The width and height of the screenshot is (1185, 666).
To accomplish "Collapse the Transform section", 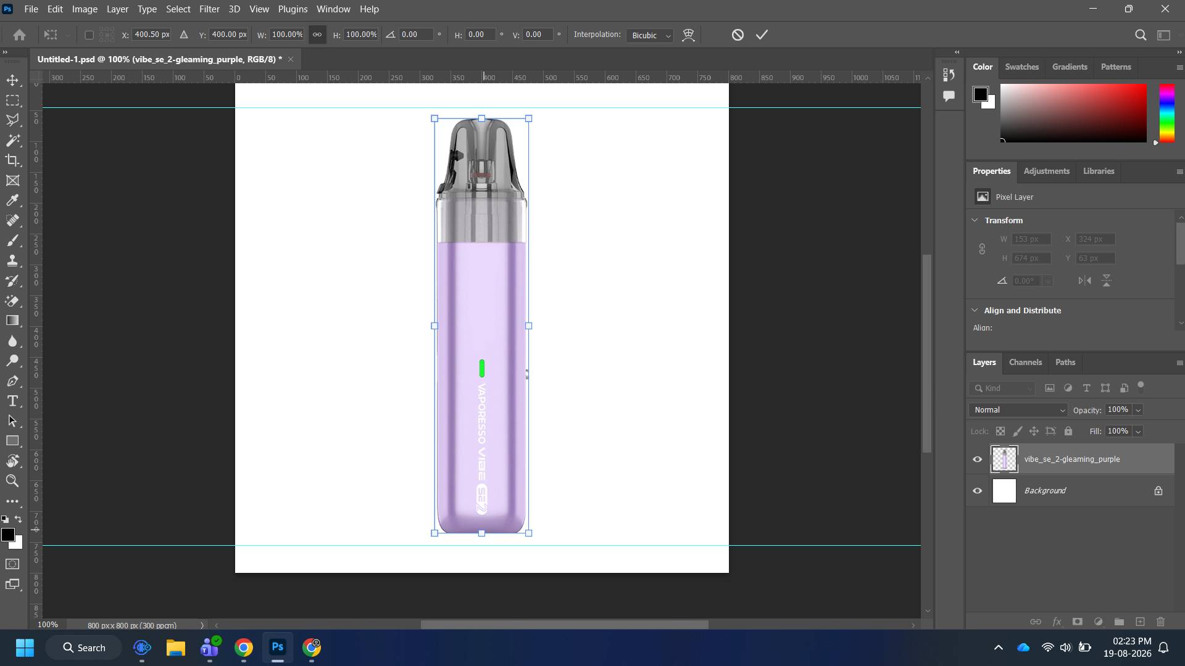I will (975, 220).
